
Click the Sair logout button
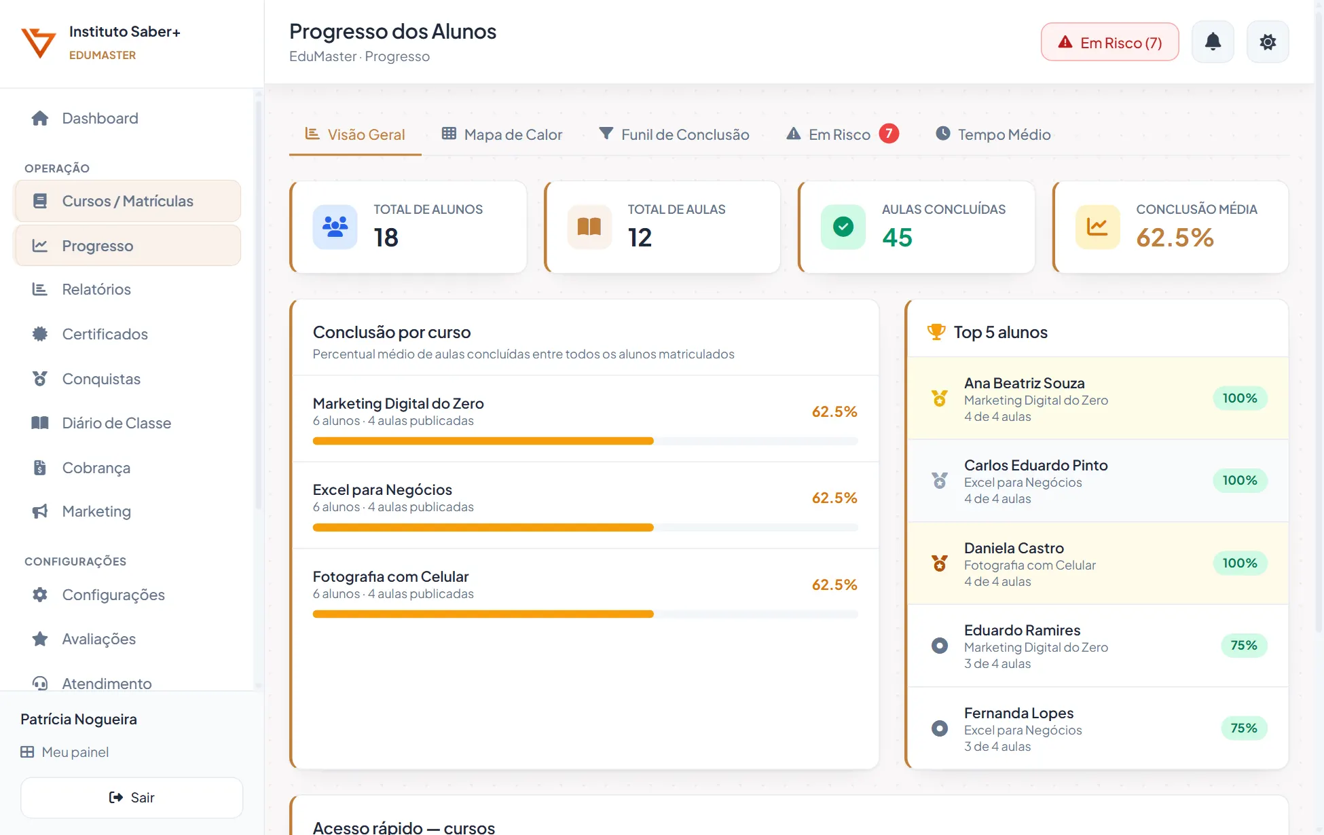coord(132,798)
